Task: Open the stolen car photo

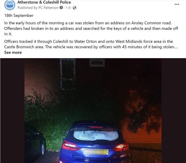Action: (x=93, y=111)
